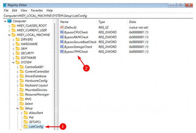
Task: Collapse the HKEY_LOCAL_MACHINE key
Action: pyautogui.click(x=9, y=35)
